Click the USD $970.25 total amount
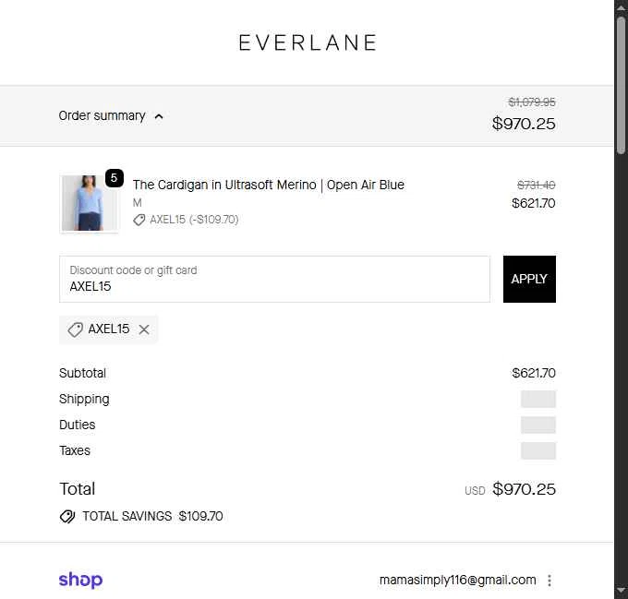Viewport: 628px width, 599px height. [510, 489]
